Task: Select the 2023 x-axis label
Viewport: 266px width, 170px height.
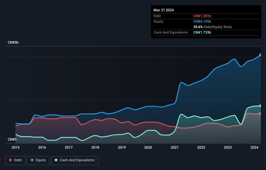Action: click(x=228, y=147)
